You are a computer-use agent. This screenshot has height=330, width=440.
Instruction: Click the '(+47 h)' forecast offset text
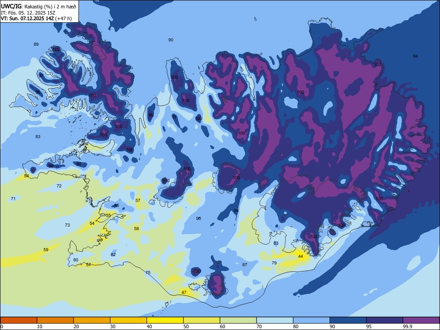63,18
